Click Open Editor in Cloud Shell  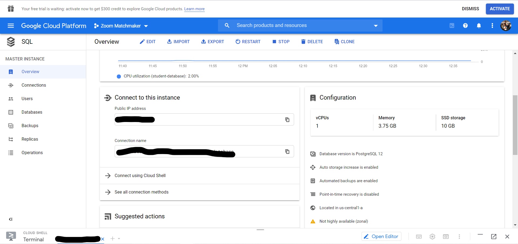click(x=381, y=236)
